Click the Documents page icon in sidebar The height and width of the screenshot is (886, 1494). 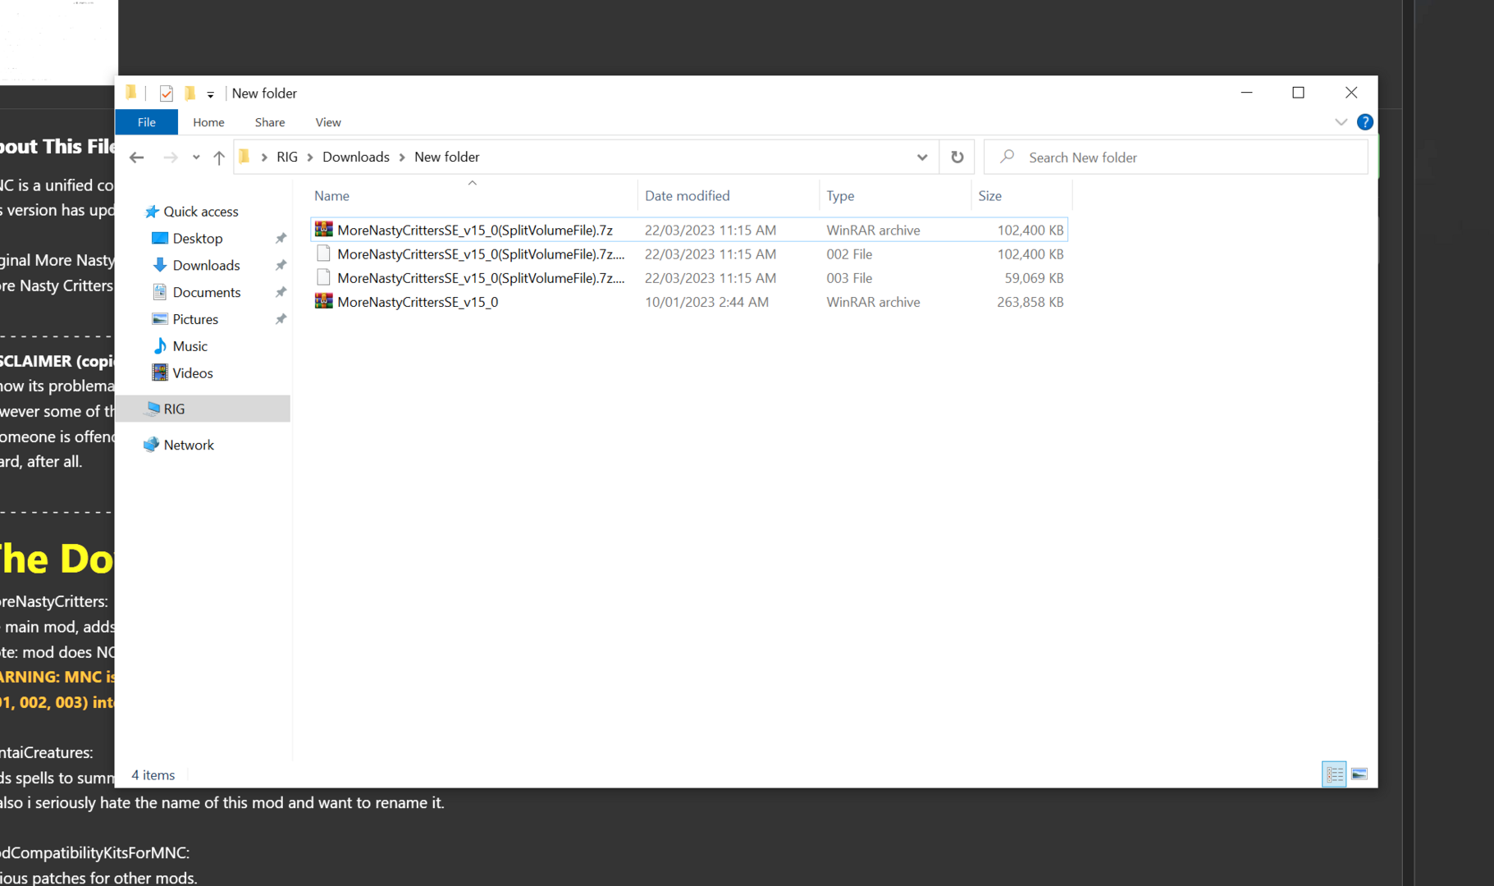click(x=160, y=293)
